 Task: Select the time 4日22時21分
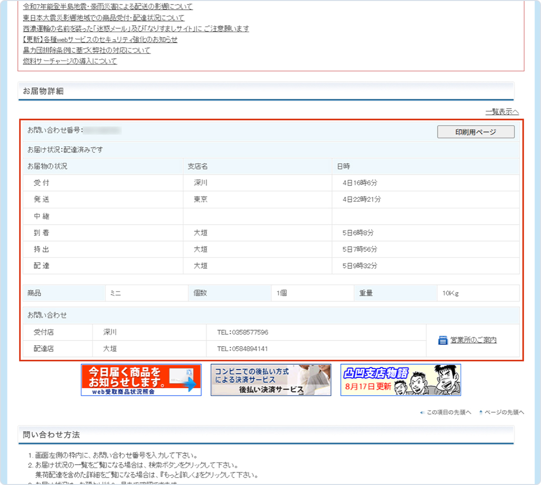(x=362, y=199)
